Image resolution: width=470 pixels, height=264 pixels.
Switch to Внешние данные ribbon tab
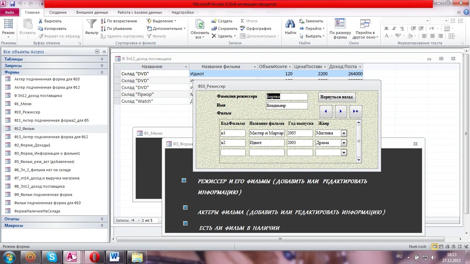pos(92,12)
